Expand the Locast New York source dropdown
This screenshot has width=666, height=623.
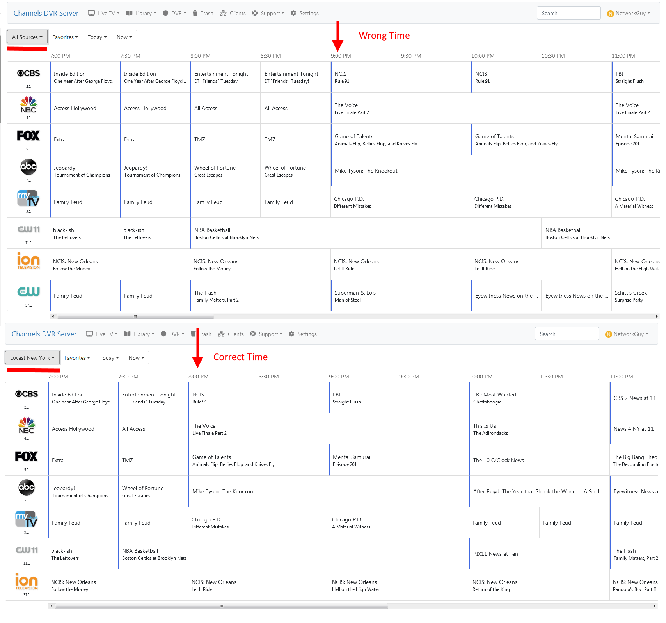(x=32, y=358)
